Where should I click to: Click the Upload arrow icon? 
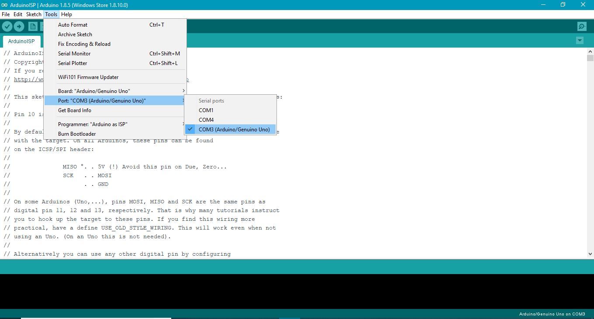point(19,26)
